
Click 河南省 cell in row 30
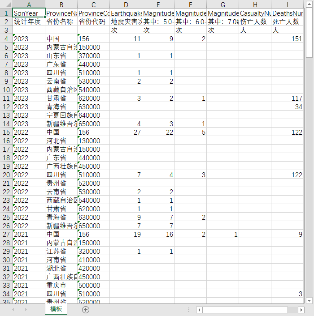pos(61,260)
